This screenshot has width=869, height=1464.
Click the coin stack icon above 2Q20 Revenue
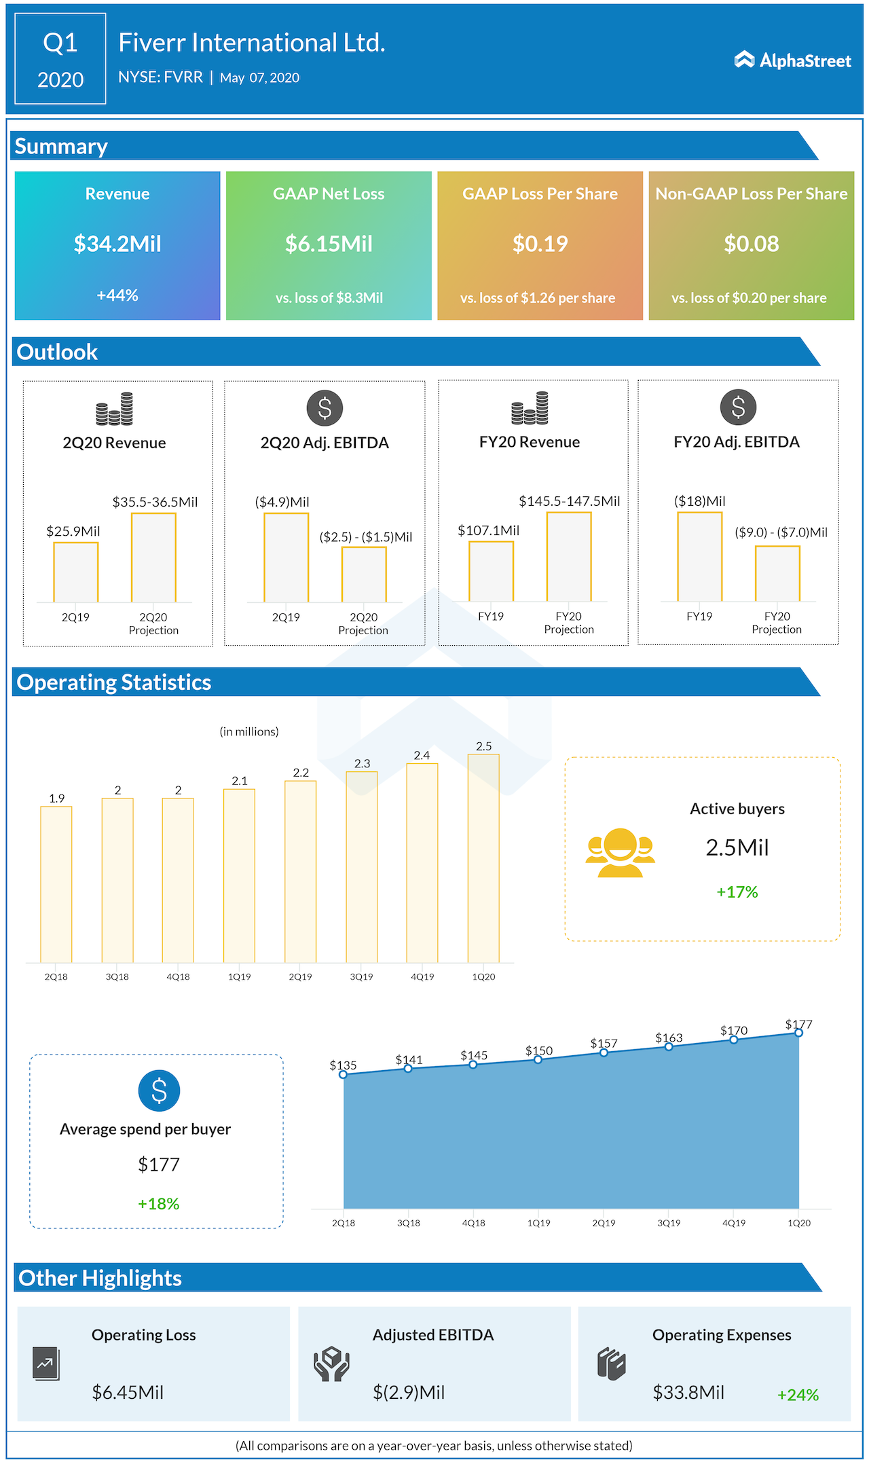(x=114, y=409)
